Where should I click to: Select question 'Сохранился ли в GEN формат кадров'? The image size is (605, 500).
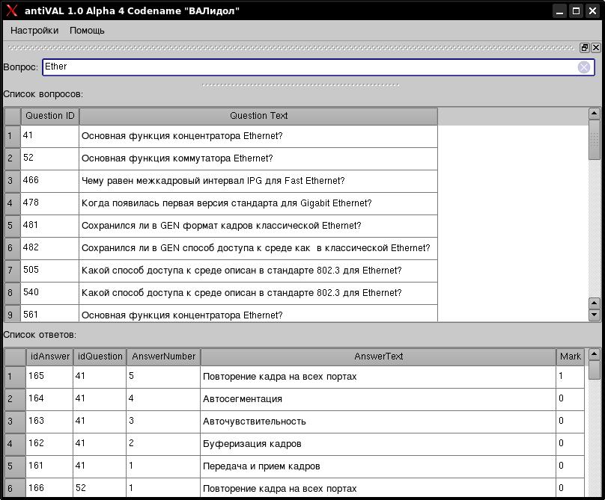coord(258,226)
